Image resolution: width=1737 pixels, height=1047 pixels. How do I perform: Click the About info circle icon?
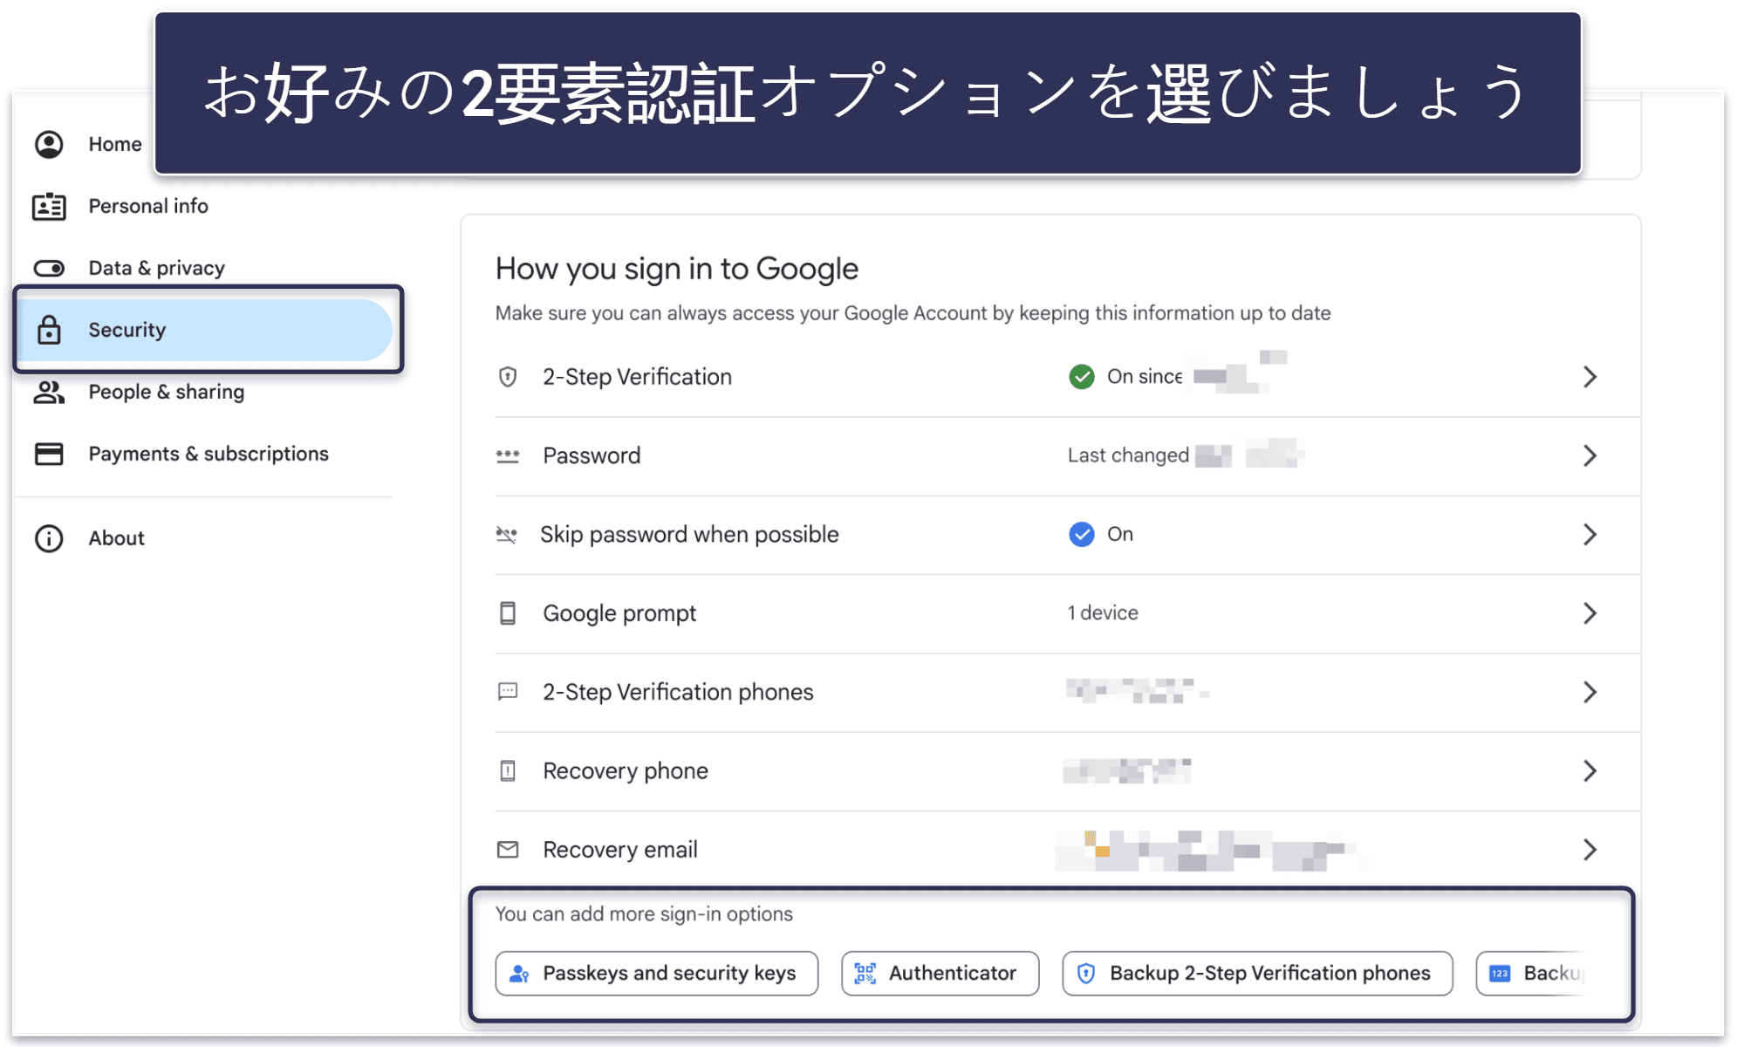49,538
